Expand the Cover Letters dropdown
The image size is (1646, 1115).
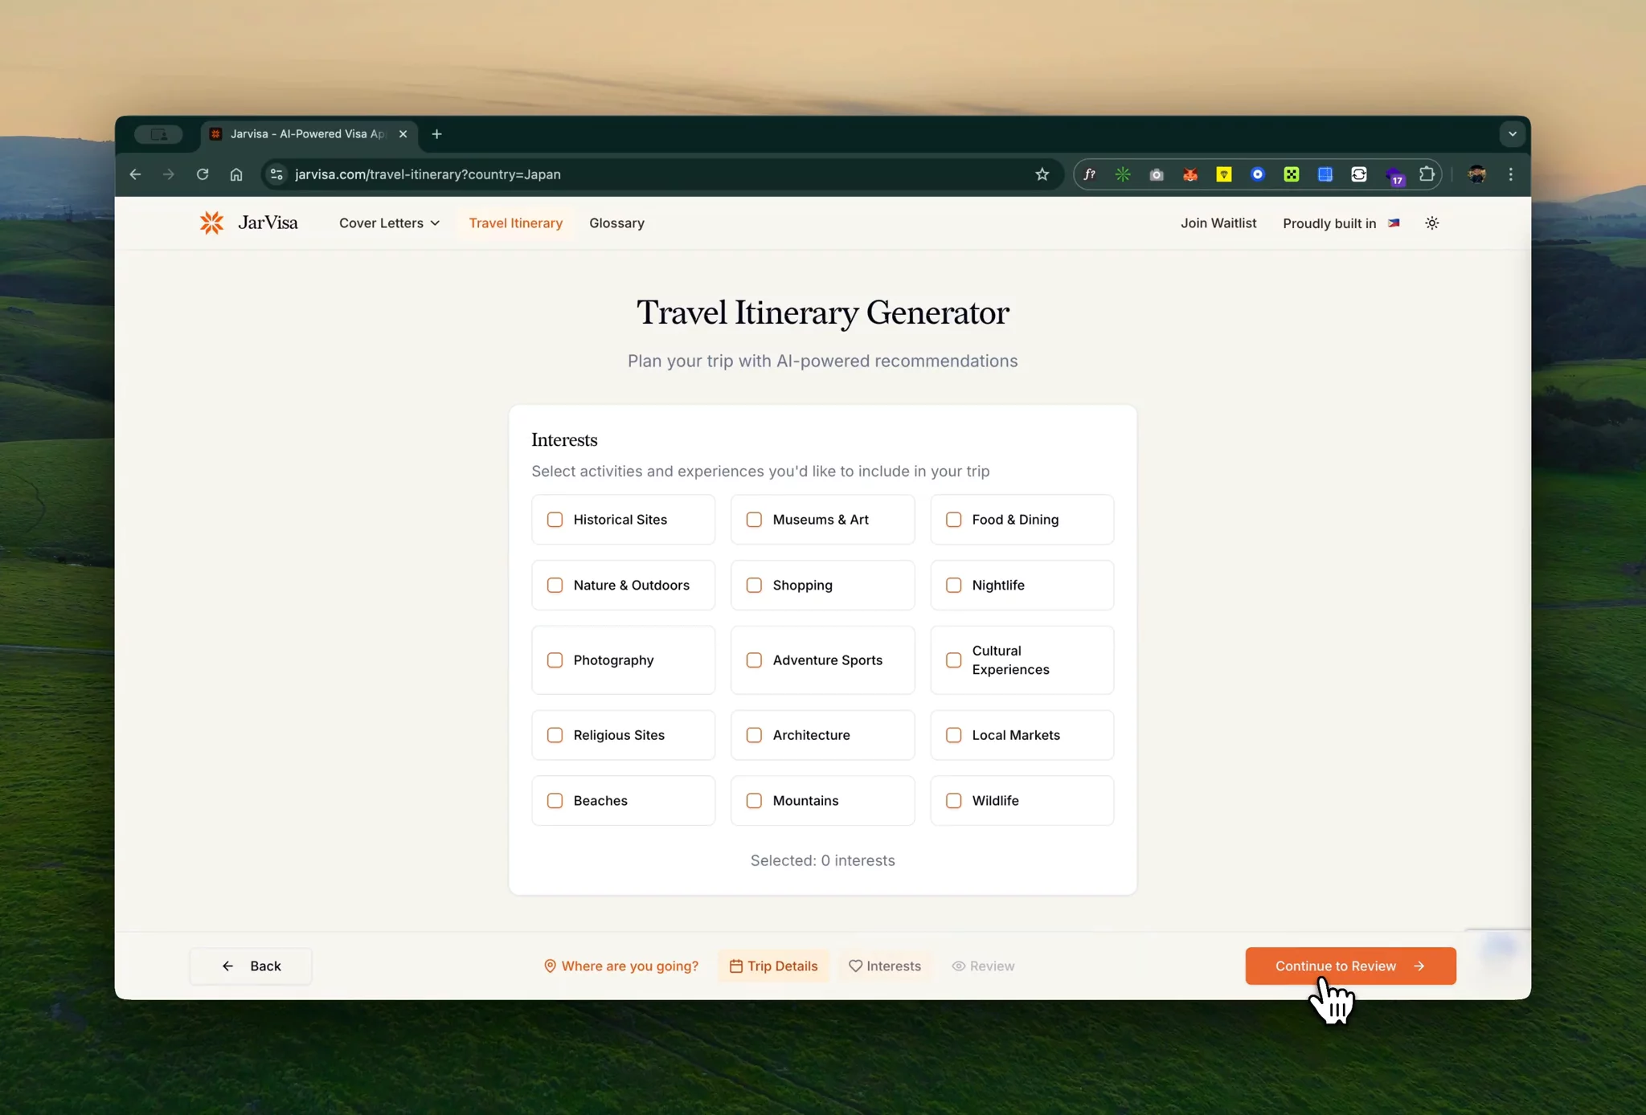tap(388, 223)
